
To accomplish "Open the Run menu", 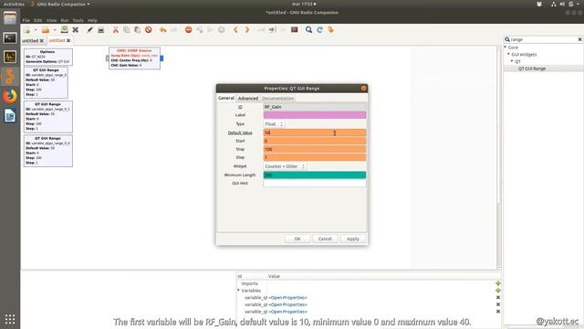I will tap(65, 20).
